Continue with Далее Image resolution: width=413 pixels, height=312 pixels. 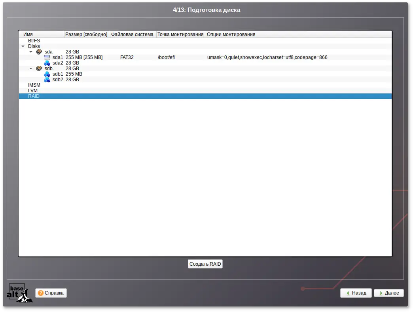[389, 293]
